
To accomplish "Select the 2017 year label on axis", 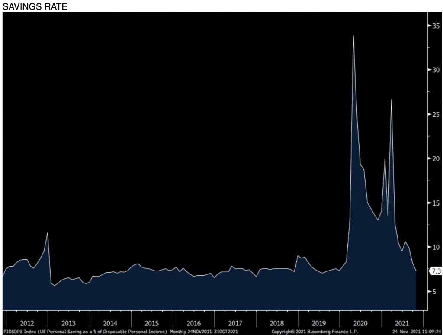I will click(x=235, y=323).
